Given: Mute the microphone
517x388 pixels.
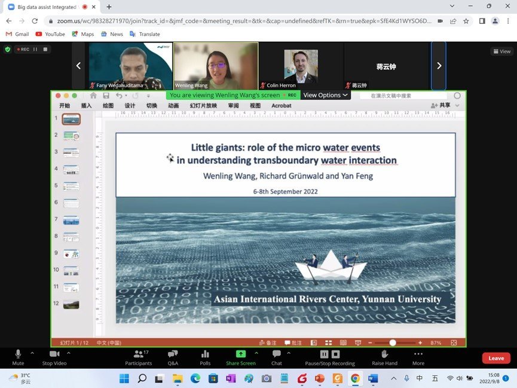Looking at the screenshot, I should click(x=18, y=358).
